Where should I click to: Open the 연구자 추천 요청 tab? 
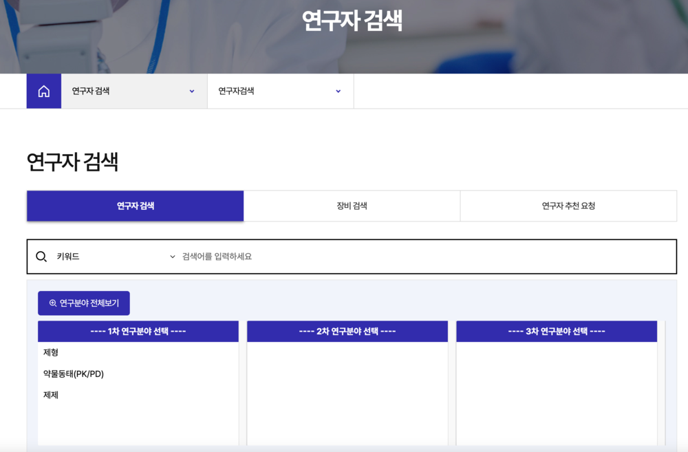pos(568,206)
